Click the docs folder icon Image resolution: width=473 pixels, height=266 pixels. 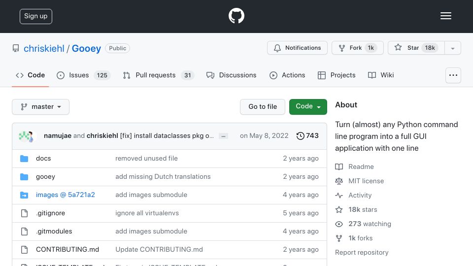[x=24, y=158]
